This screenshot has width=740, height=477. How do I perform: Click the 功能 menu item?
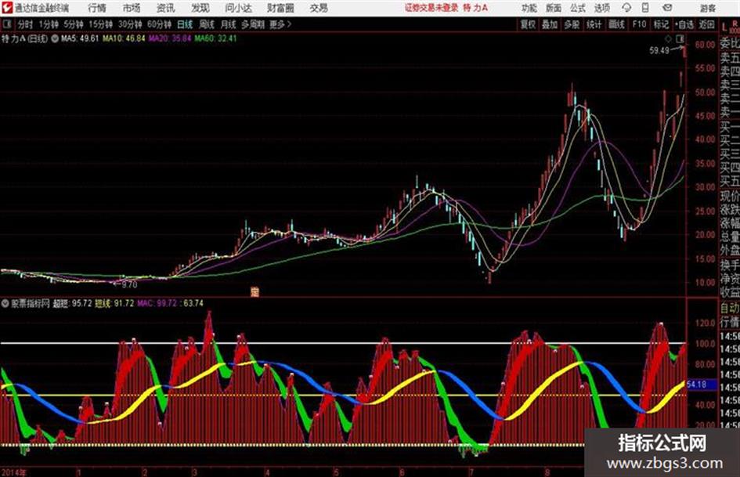tap(529, 8)
